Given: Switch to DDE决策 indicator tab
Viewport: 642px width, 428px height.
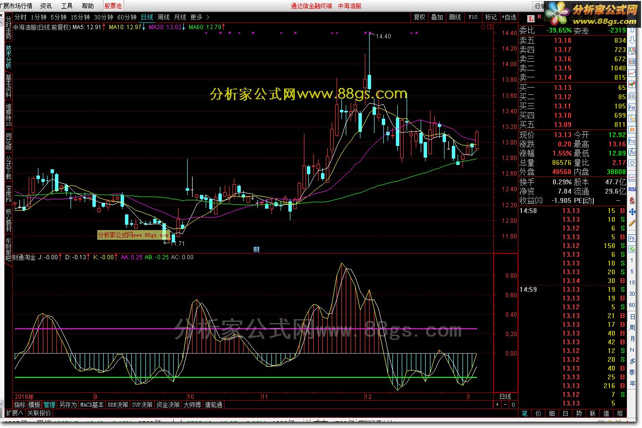Looking at the screenshot, I should pyautogui.click(x=118, y=405).
